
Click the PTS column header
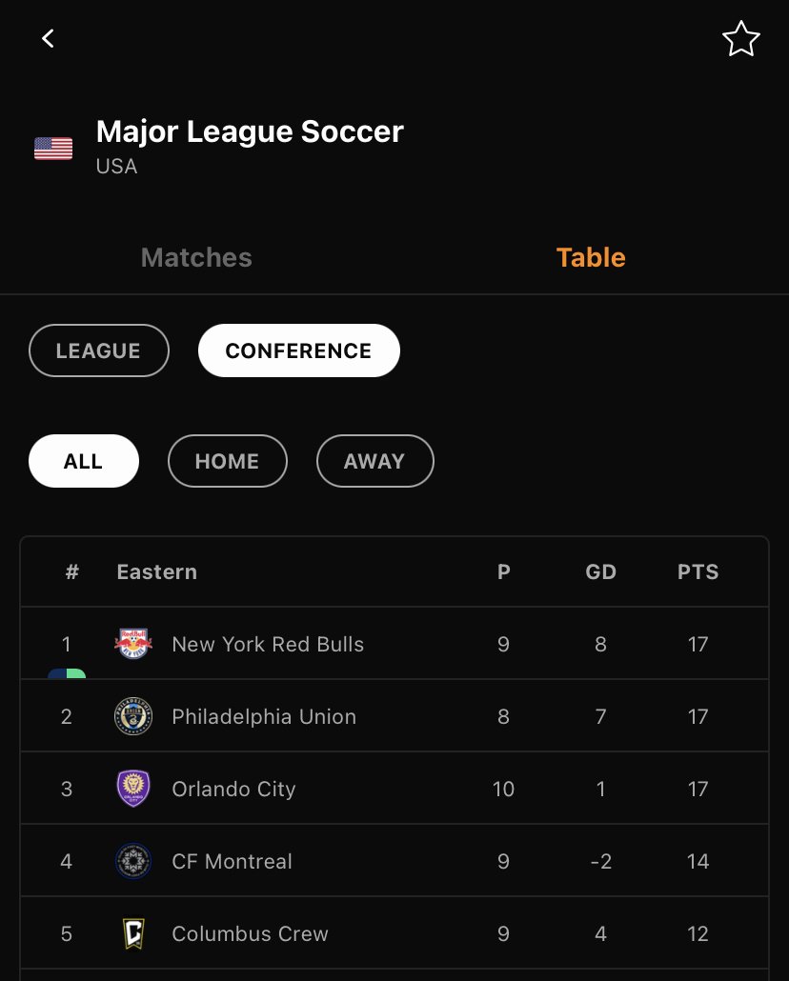pos(698,571)
